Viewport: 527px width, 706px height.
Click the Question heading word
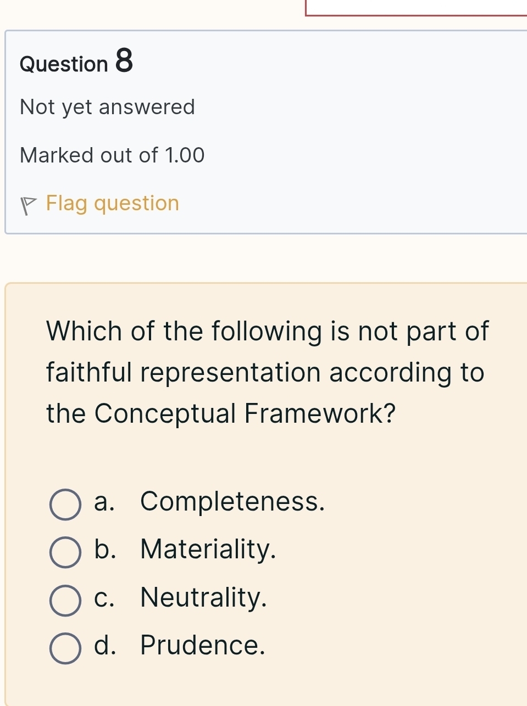pos(64,64)
